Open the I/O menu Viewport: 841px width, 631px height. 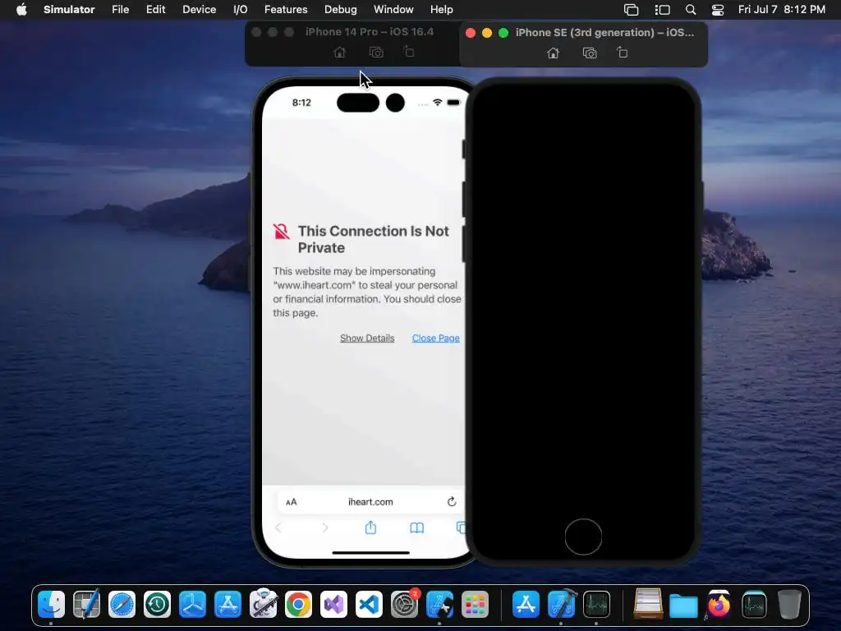[x=241, y=10]
